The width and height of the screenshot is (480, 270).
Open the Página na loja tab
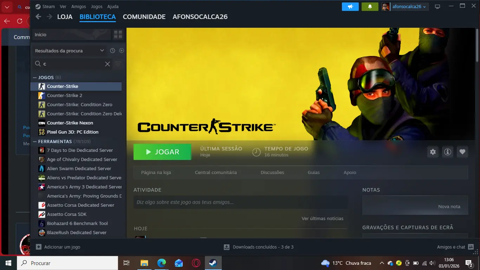(156, 173)
